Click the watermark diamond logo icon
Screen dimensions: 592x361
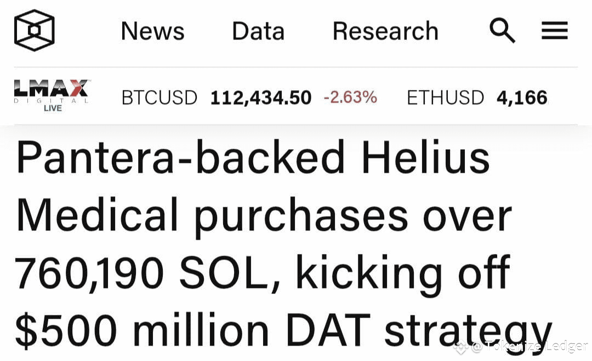tap(461, 347)
